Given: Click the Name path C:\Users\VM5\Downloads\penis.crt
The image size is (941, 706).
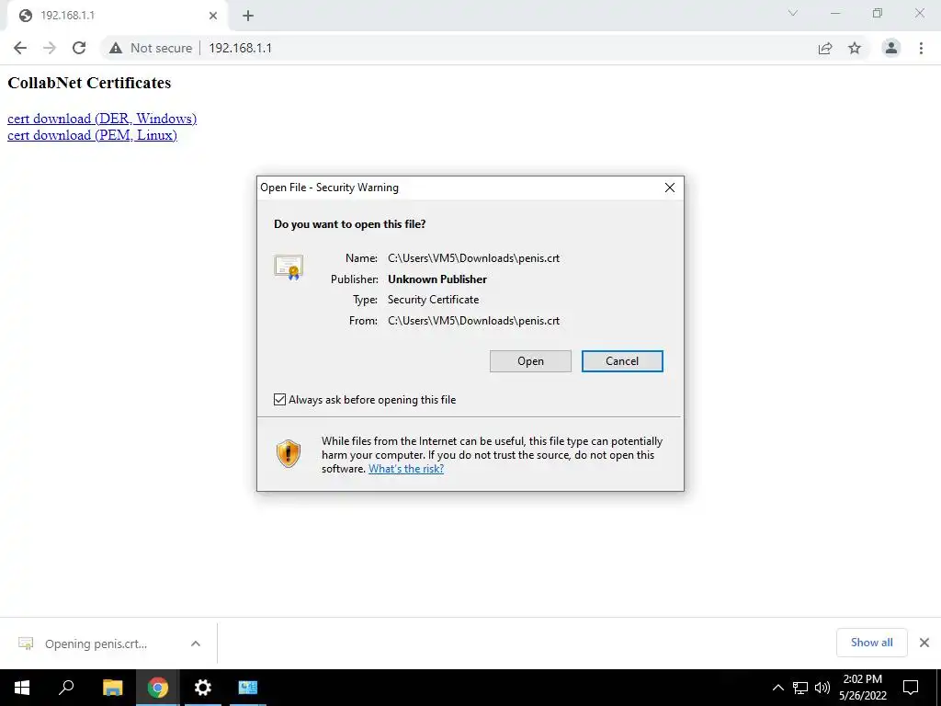Looking at the screenshot, I should pyautogui.click(x=473, y=258).
